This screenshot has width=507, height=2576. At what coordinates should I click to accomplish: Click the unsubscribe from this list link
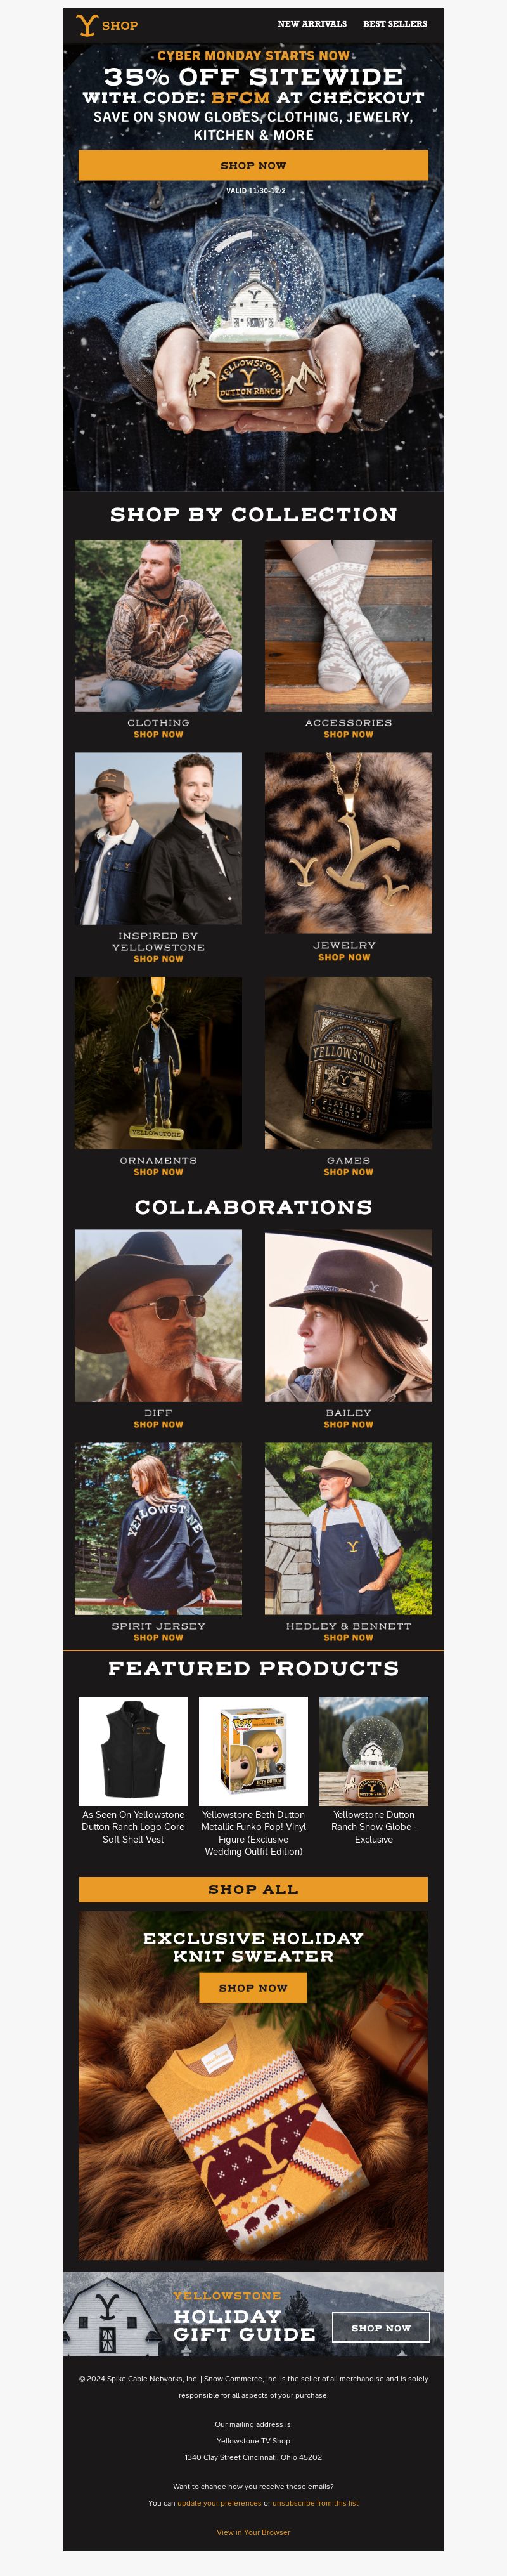click(x=315, y=2503)
